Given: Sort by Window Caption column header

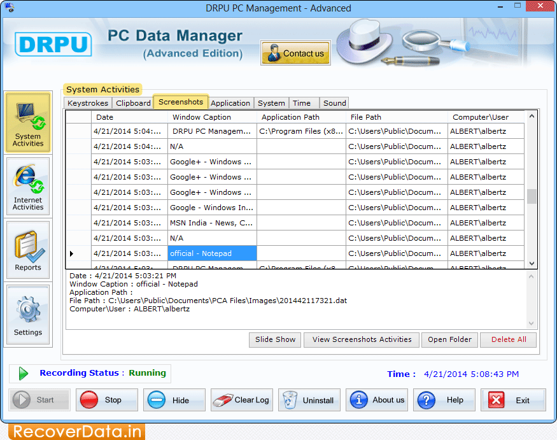Looking at the screenshot, I should pos(212,117).
